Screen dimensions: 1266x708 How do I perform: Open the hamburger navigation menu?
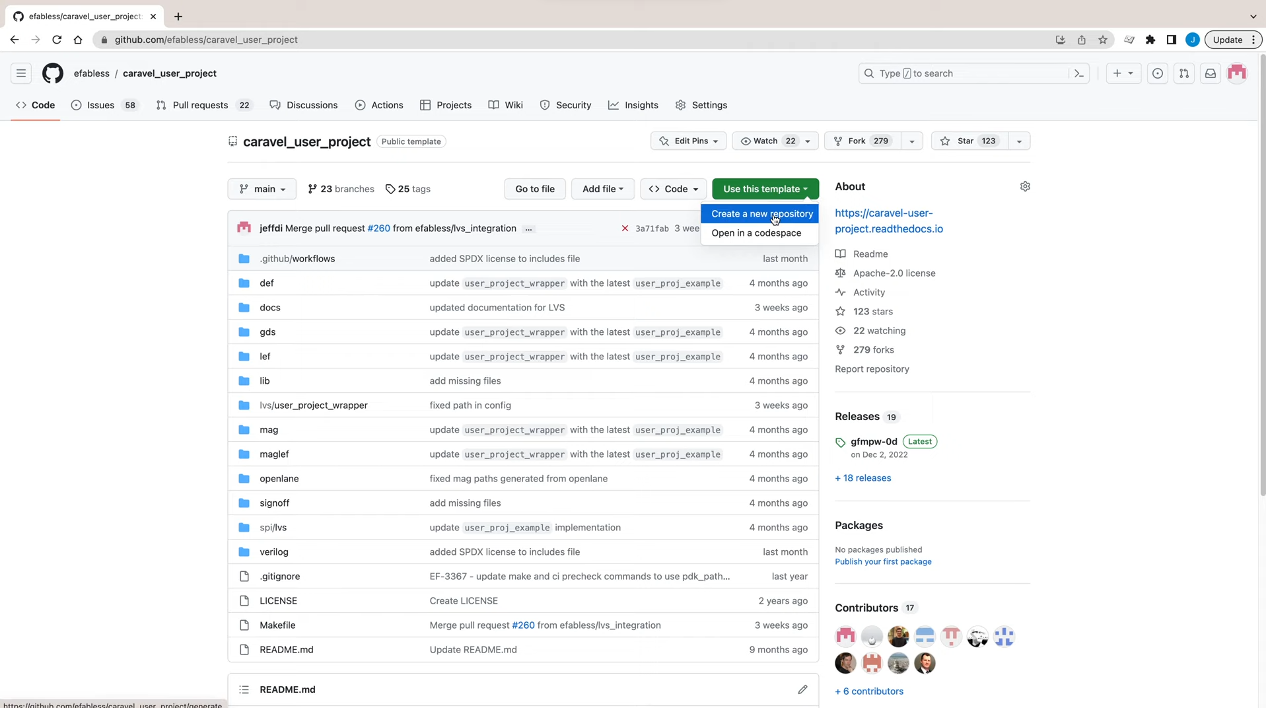pos(21,73)
